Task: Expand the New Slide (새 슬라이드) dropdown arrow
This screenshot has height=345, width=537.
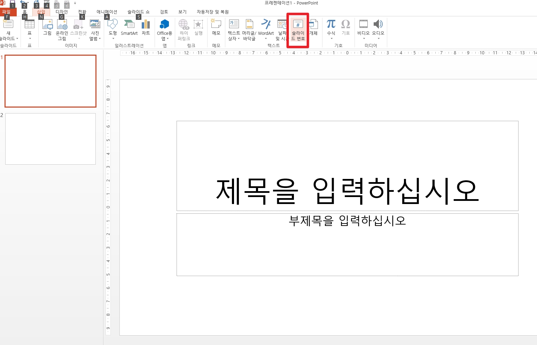Action: (x=17, y=39)
